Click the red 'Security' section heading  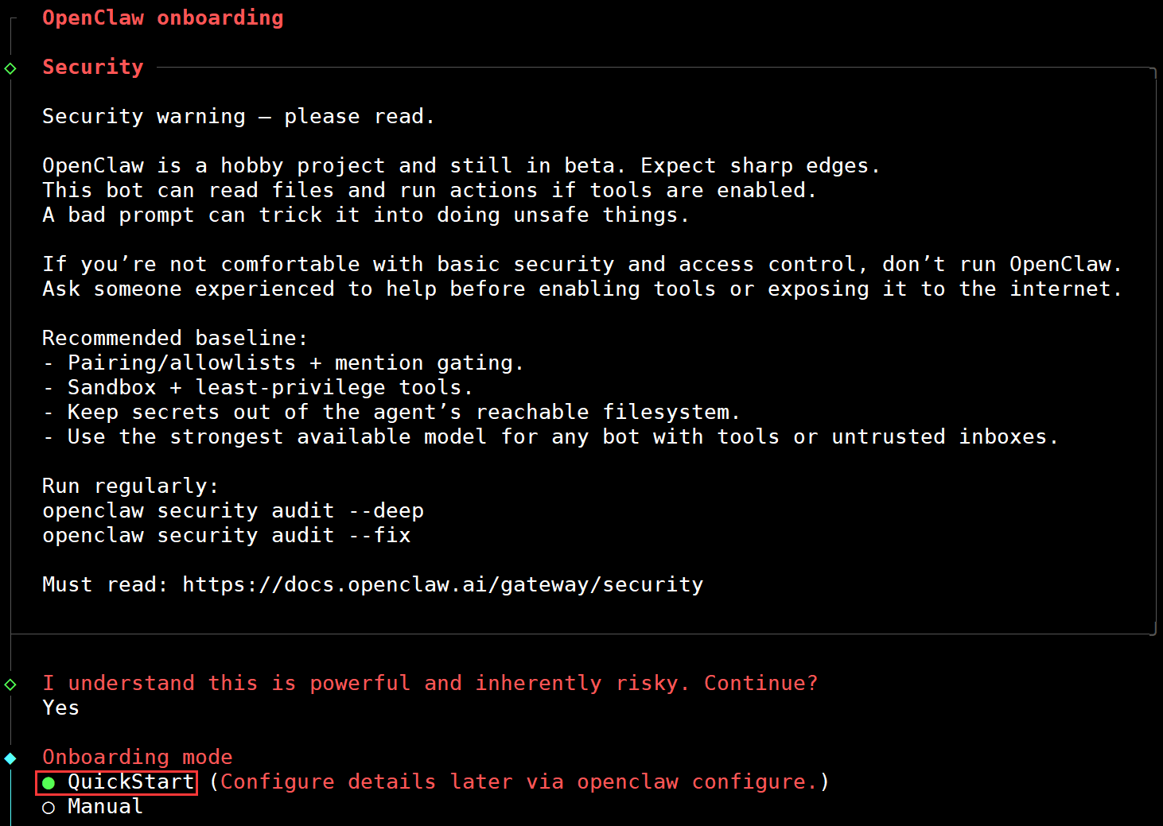tap(92, 68)
